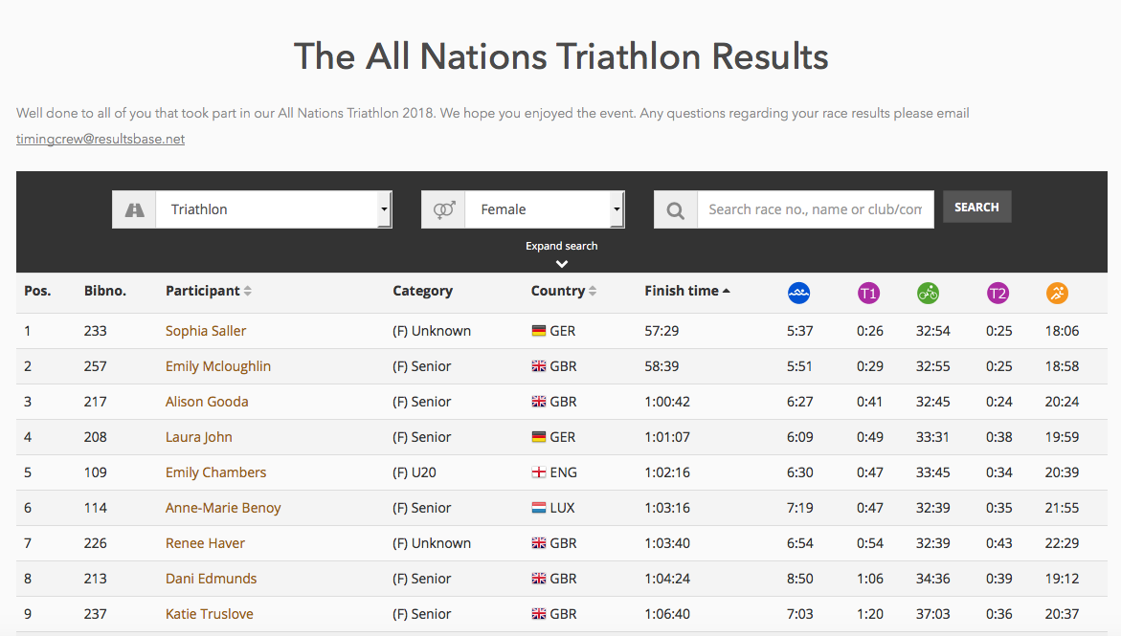This screenshot has width=1121, height=636.
Task: Click the orange run split icon
Action: tap(1058, 293)
